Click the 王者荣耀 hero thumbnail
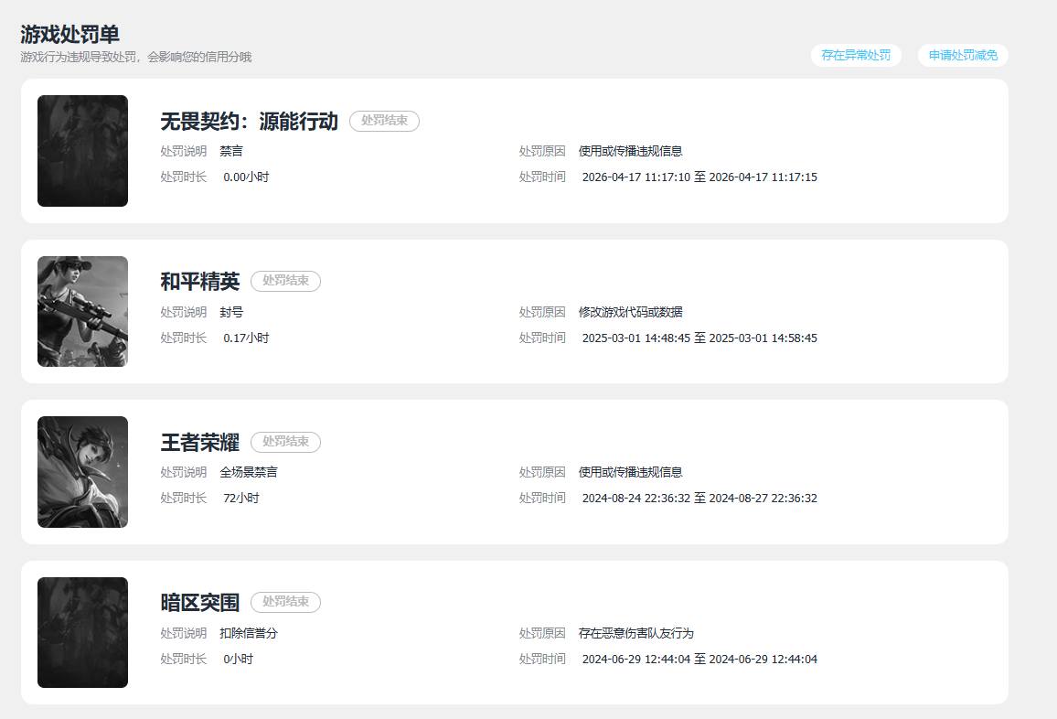This screenshot has width=1057, height=719. [x=82, y=472]
